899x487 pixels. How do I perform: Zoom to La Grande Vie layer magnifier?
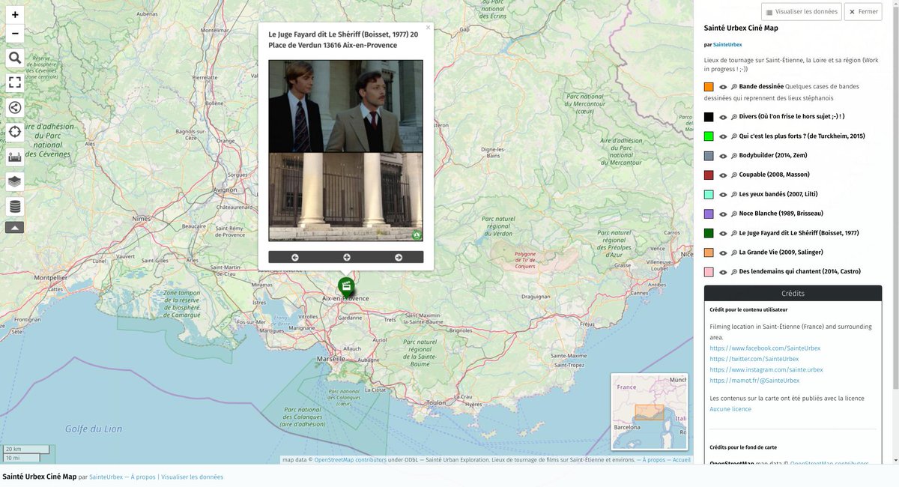(x=734, y=252)
